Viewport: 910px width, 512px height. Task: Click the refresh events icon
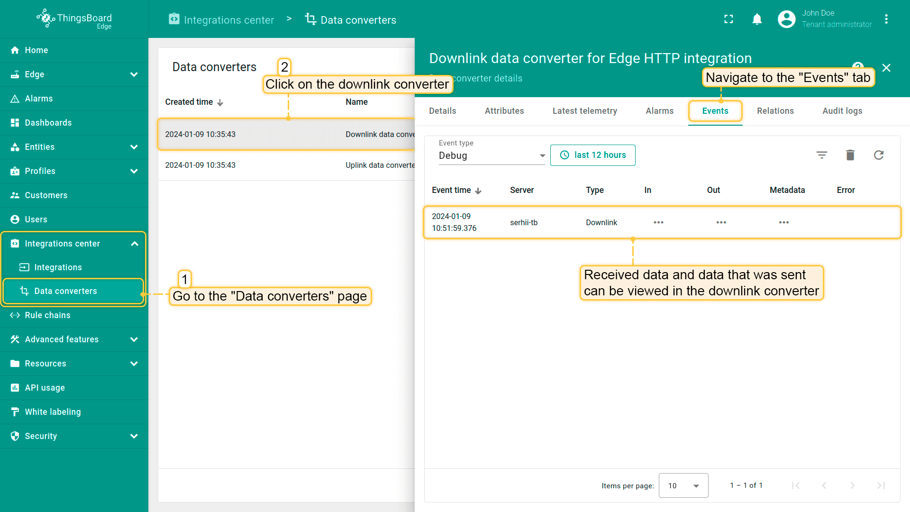[878, 155]
